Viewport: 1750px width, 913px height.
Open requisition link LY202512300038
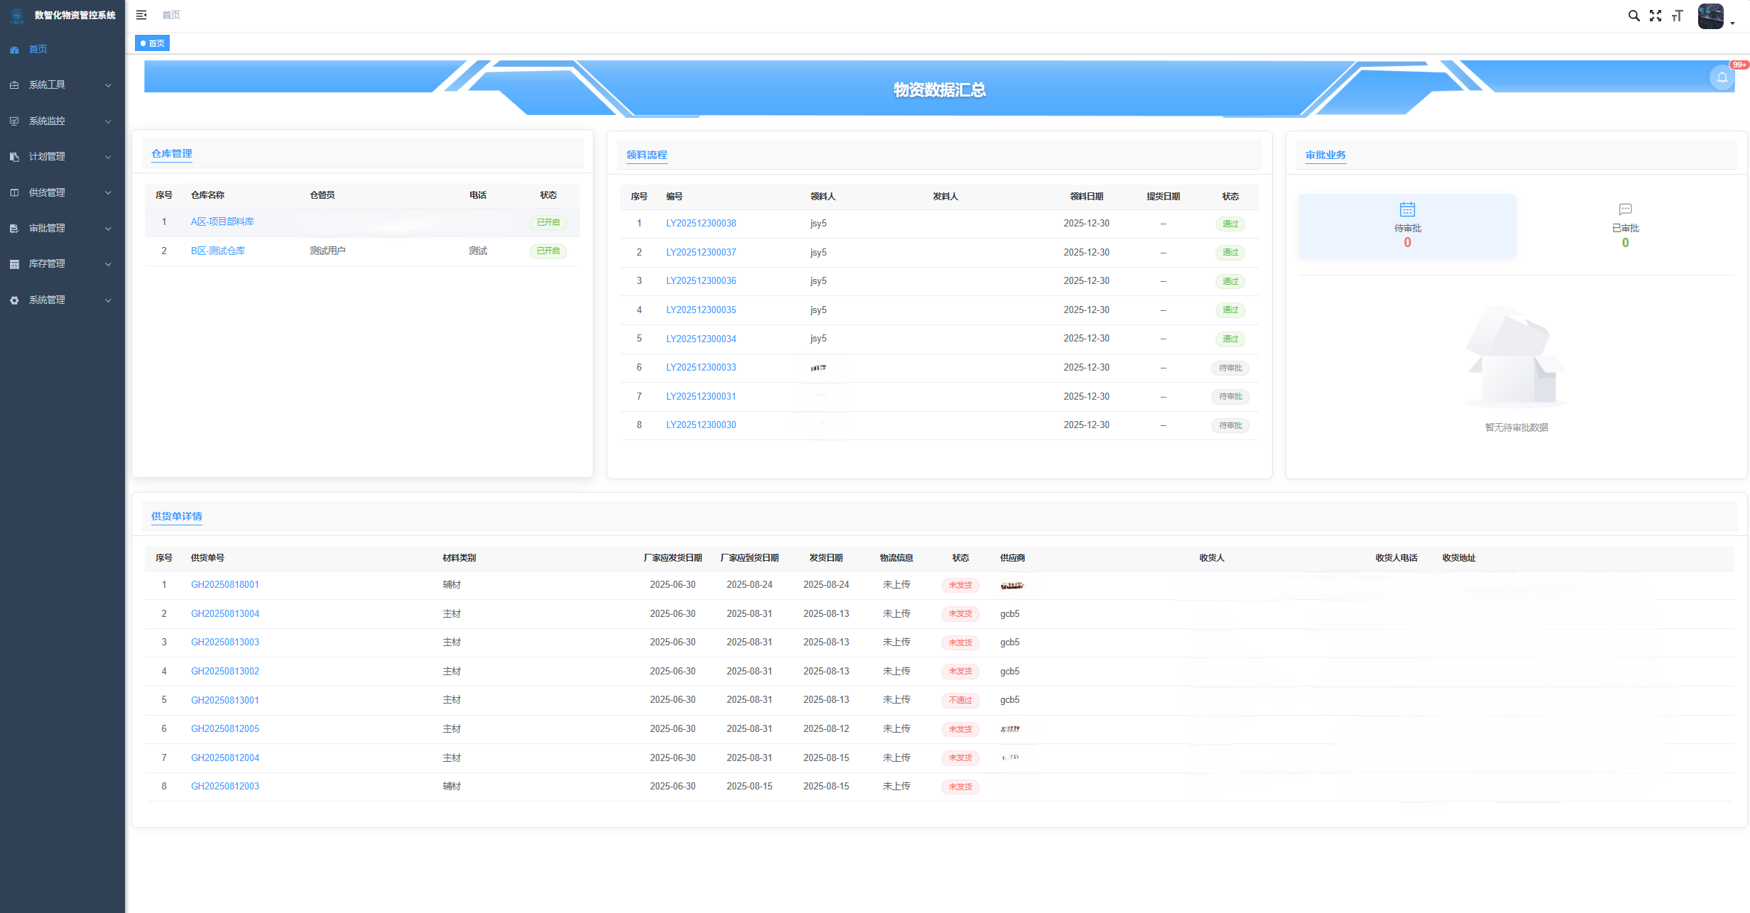[x=700, y=224]
